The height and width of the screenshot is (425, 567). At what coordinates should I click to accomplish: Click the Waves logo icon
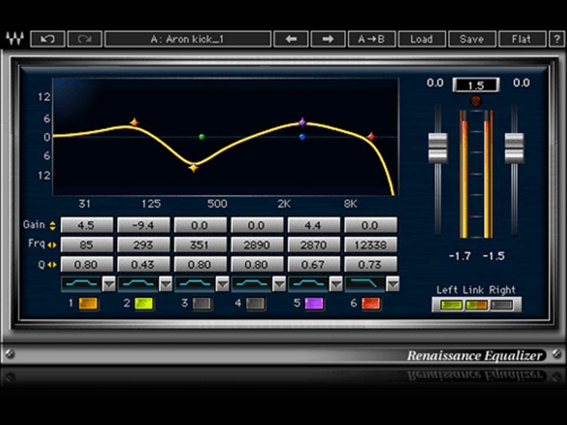pos(15,38)
